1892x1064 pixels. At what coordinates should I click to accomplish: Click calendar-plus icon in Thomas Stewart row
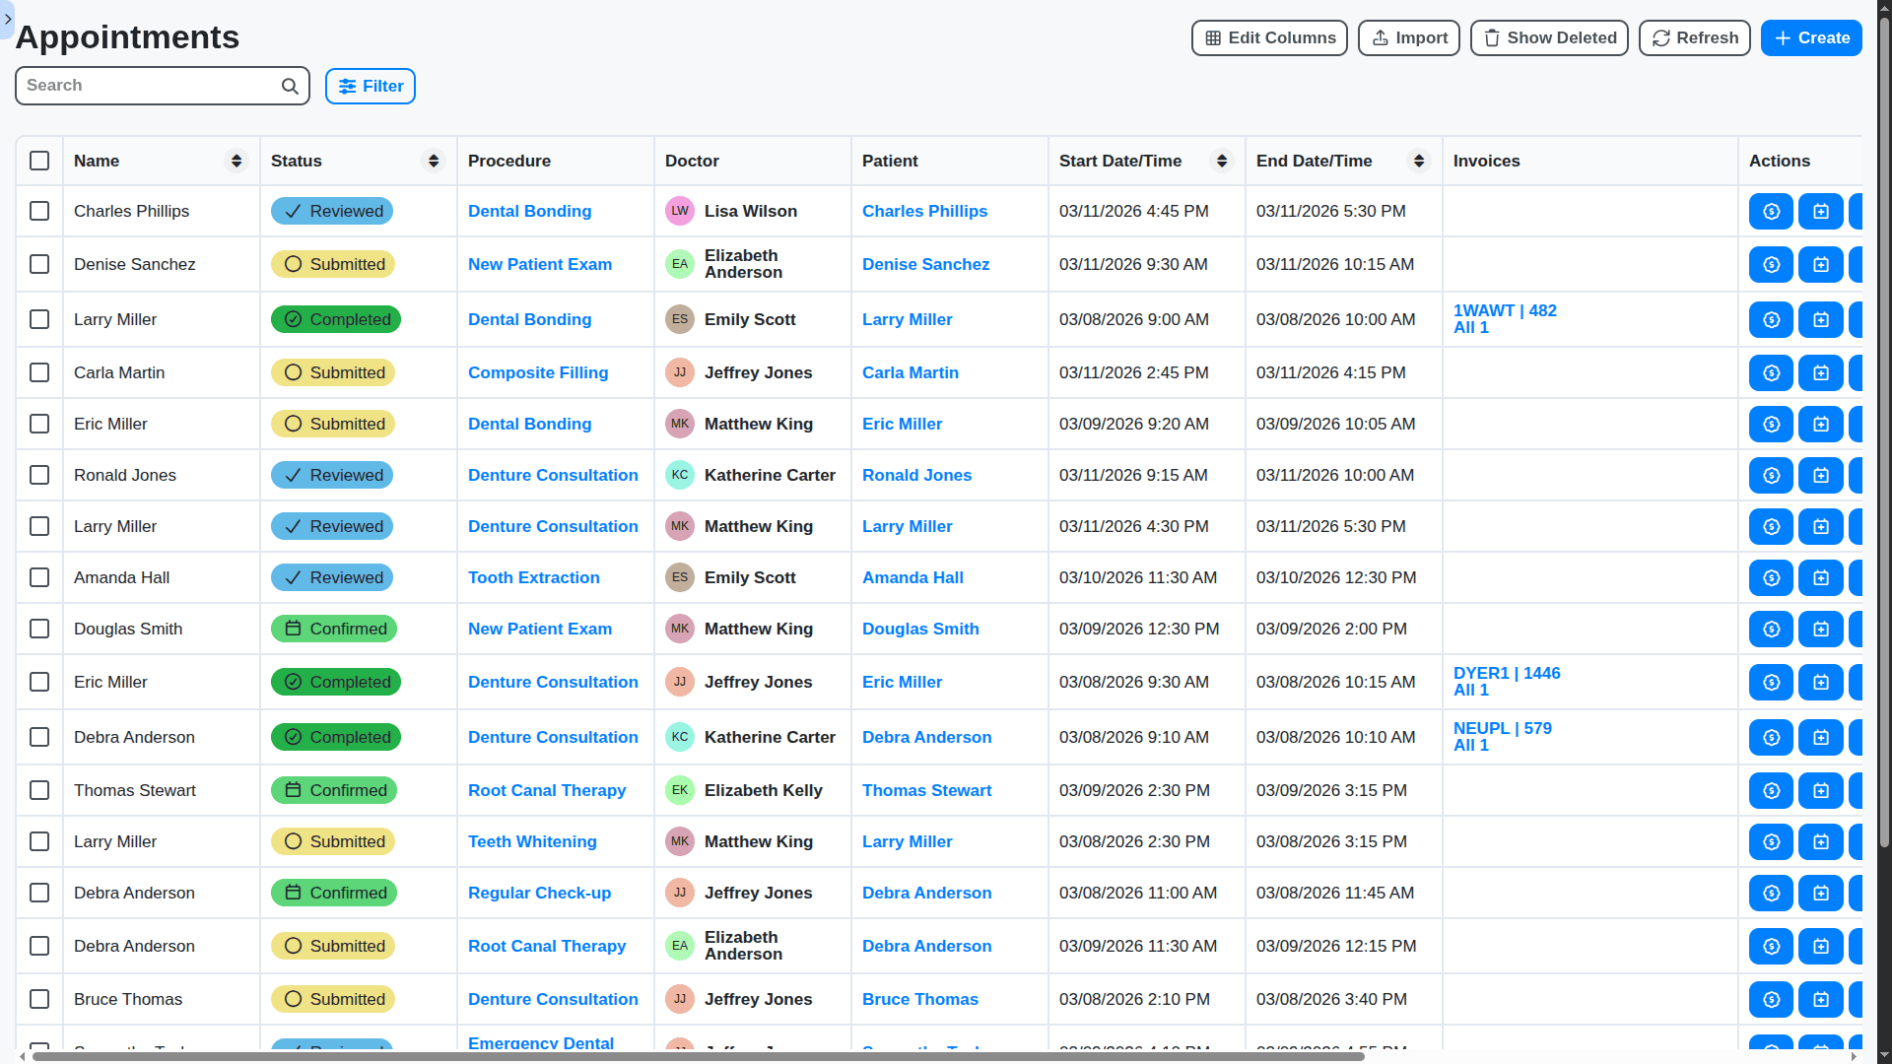pos(1820,791)
